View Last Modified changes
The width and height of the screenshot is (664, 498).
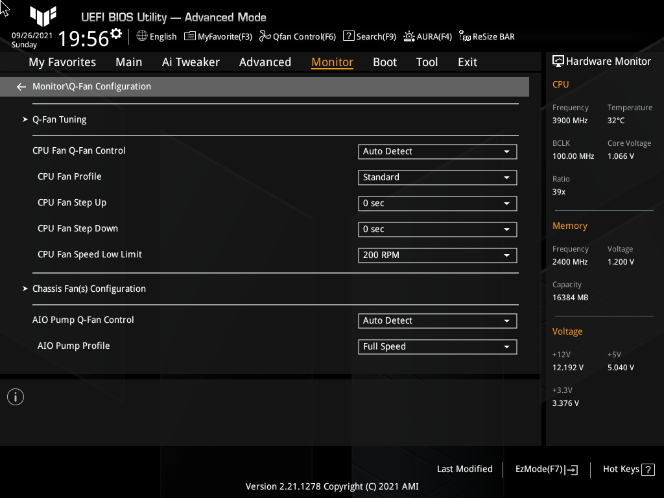pos(464,469)
